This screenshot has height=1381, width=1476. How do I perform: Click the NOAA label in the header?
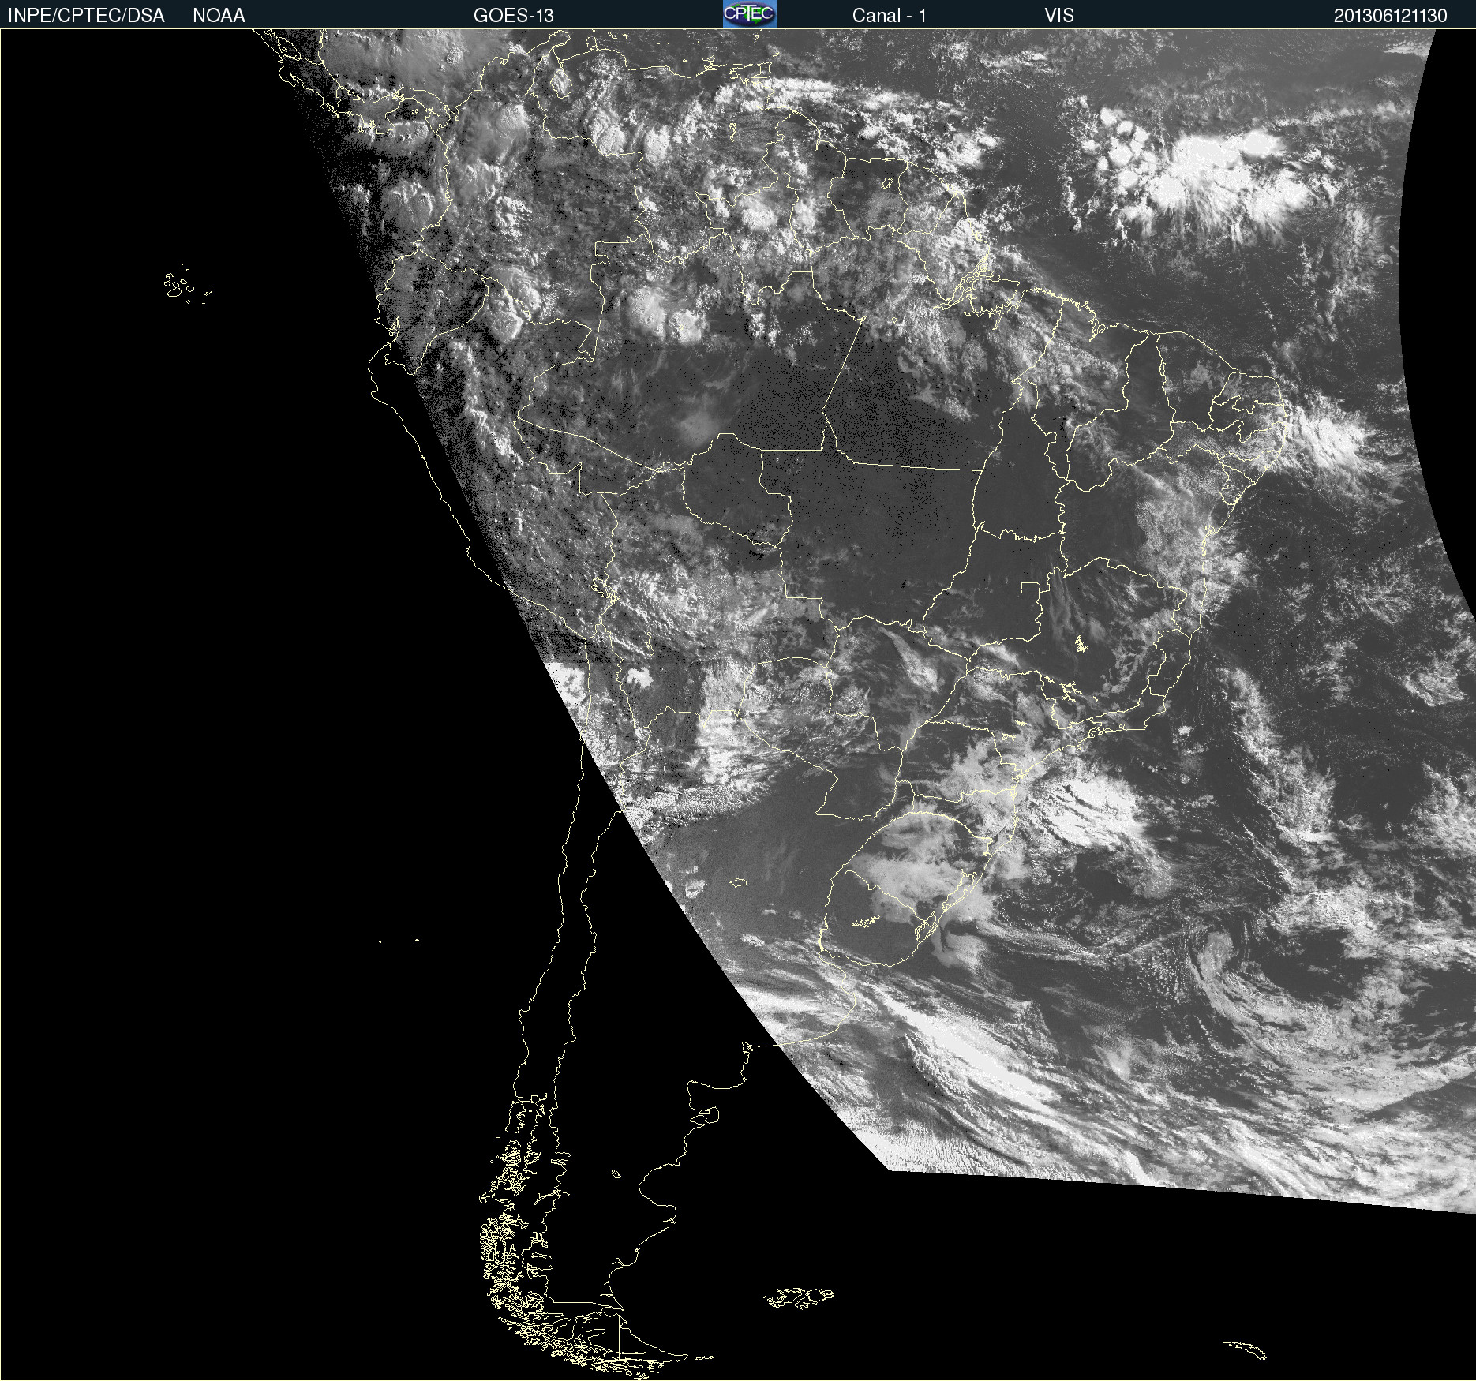tap(219, 15)
